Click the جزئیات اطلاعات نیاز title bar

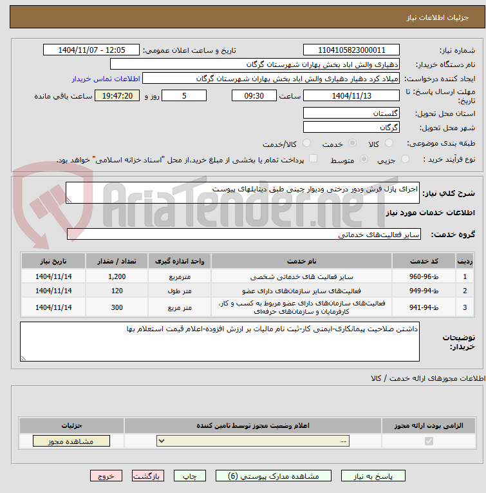tap(247, 17)
